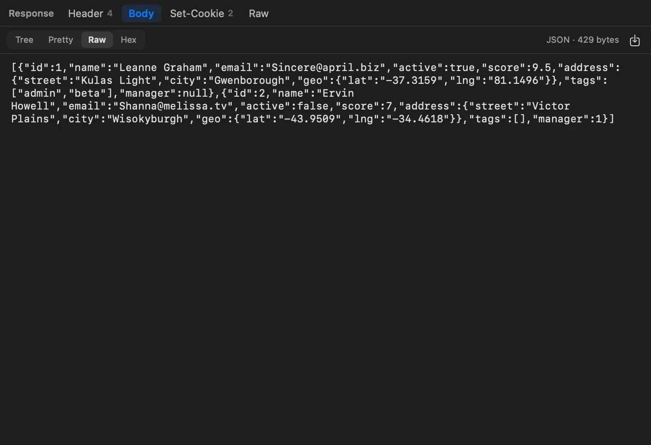Click the Shanna@melissa.tv email value
Screen dimensions: 651x445
click(x=173, y=106)
